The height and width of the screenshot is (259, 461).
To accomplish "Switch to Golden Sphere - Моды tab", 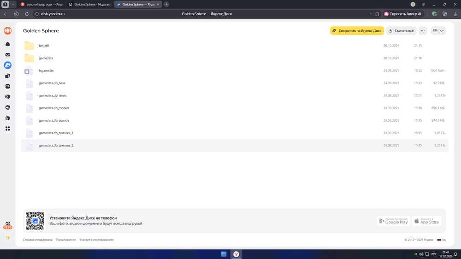I will tap(89, 5).
